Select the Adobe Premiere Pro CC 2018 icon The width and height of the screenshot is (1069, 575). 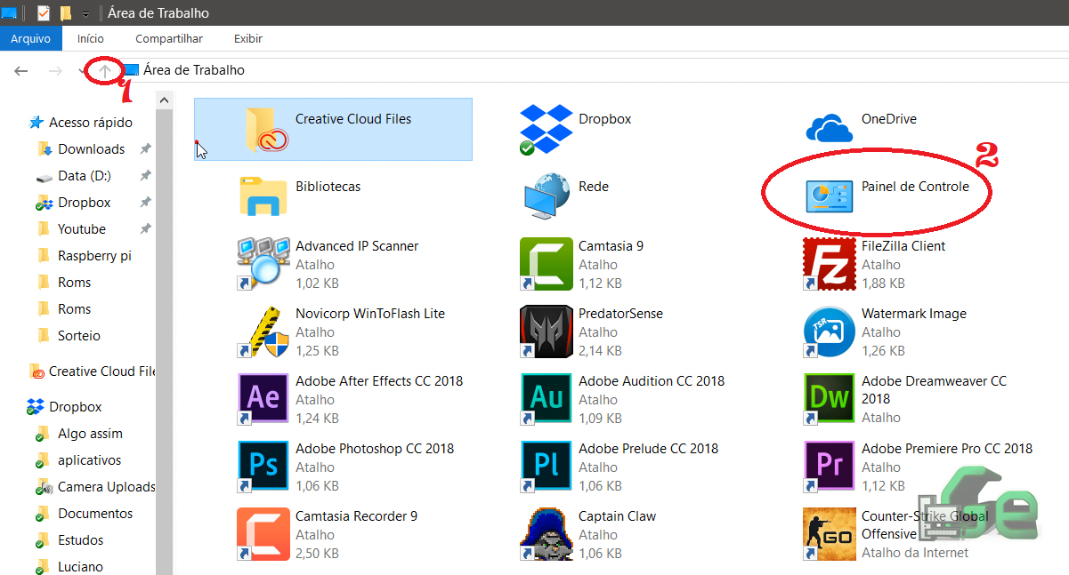tap(830, 467)
